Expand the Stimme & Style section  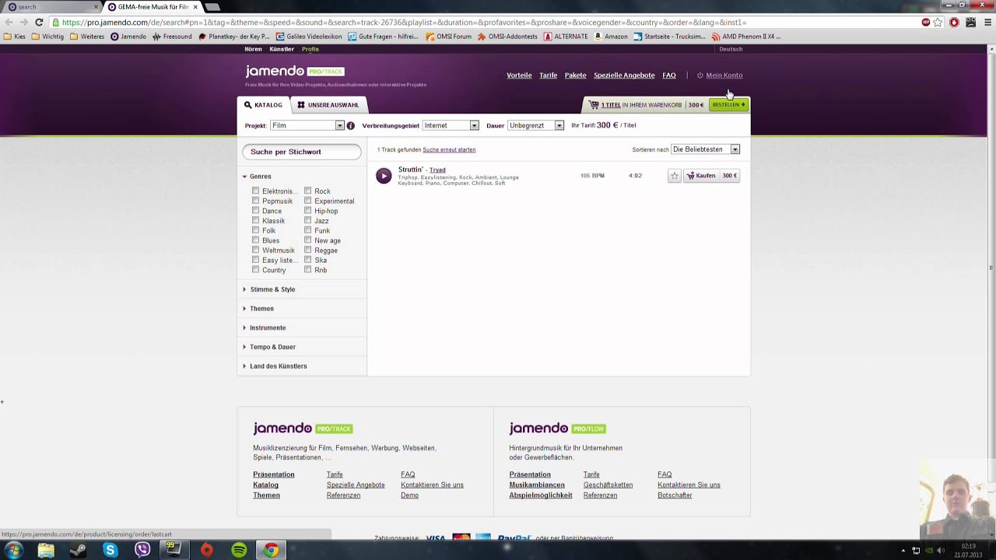(269, 289)
